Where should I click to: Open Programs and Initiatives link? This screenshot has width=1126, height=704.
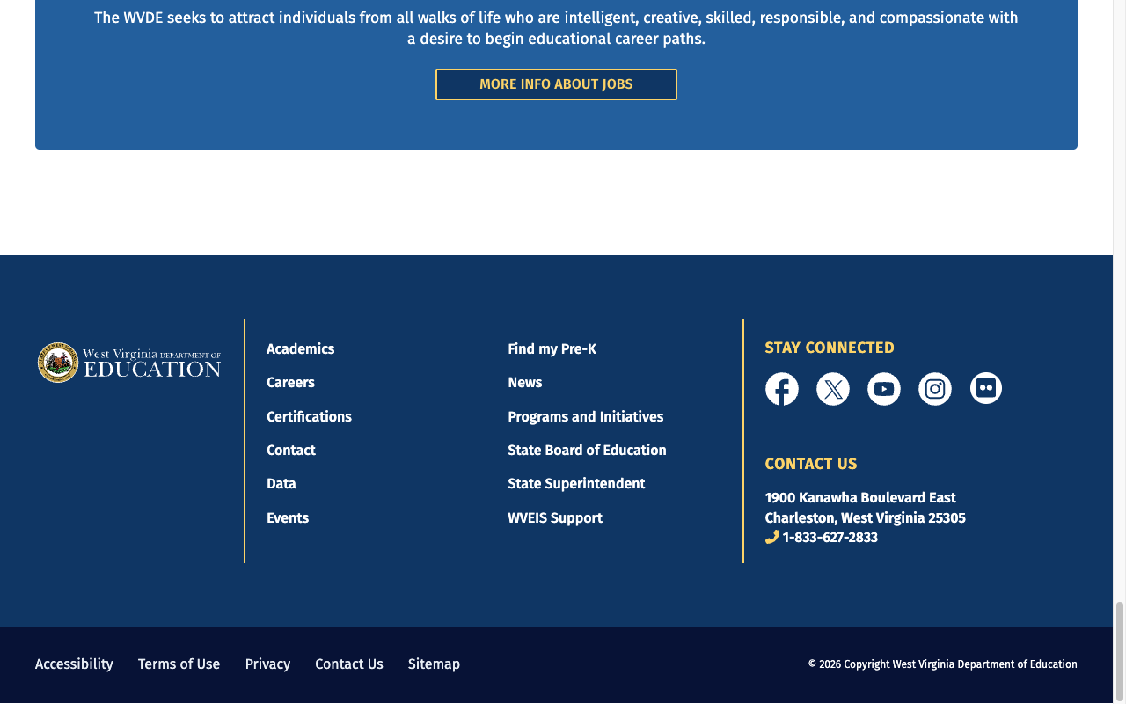pos(586,417)
